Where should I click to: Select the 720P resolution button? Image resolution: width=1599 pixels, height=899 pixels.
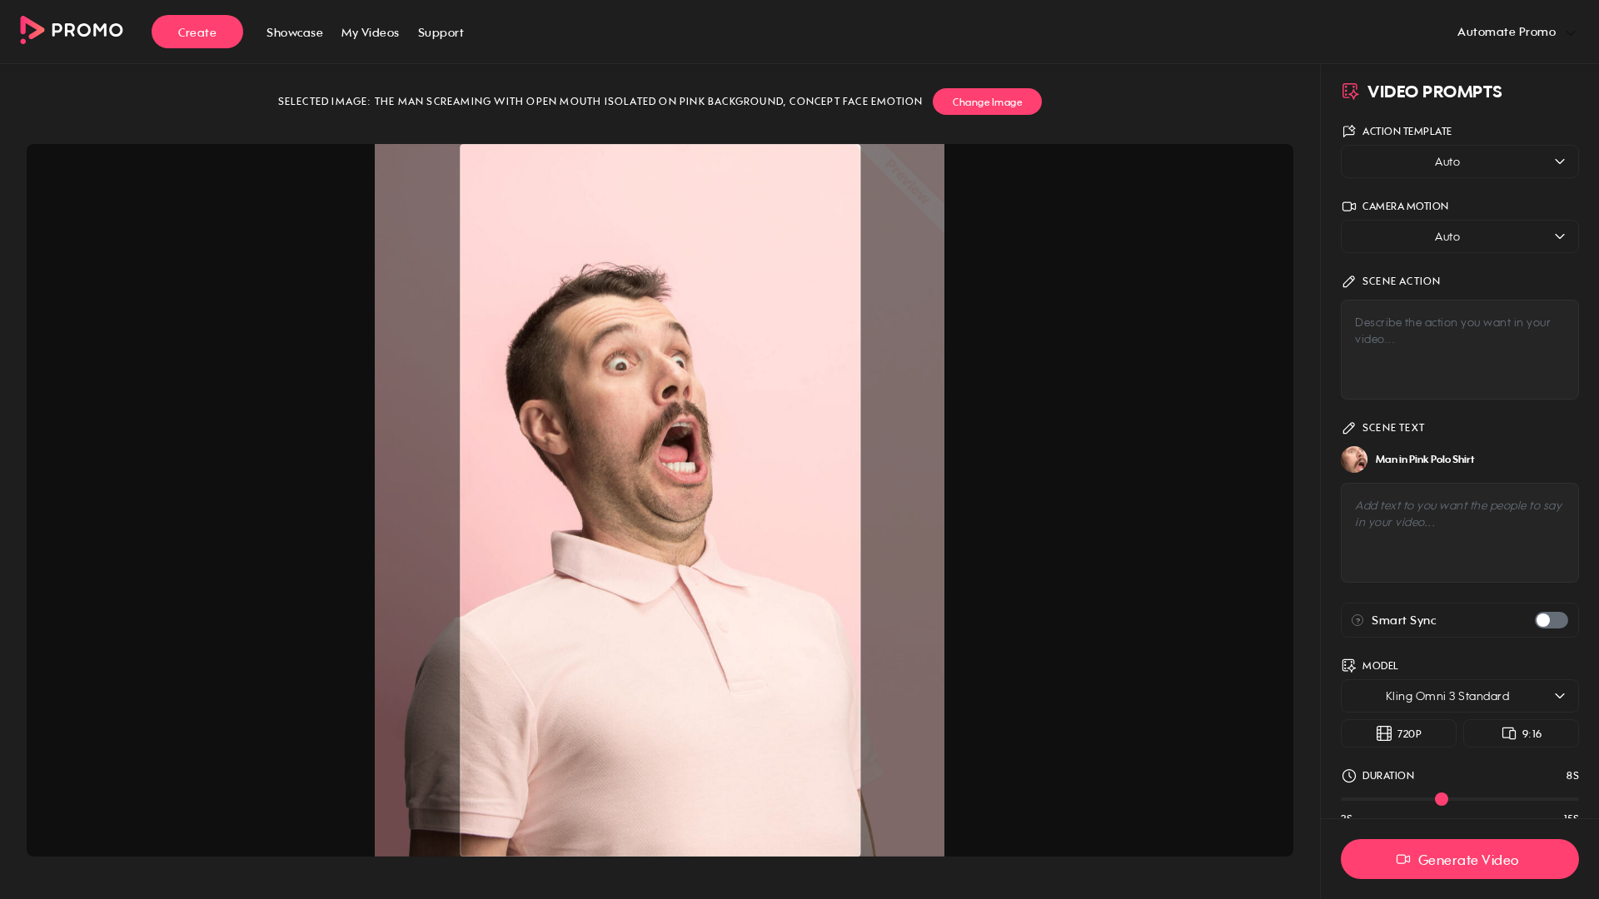[1398, 733]
